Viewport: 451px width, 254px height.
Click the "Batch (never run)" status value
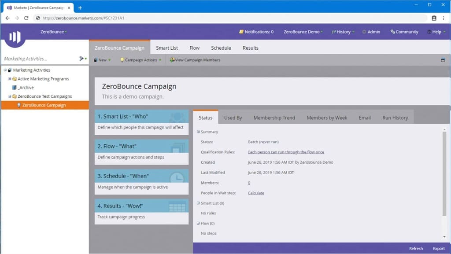tap(263, 142)
